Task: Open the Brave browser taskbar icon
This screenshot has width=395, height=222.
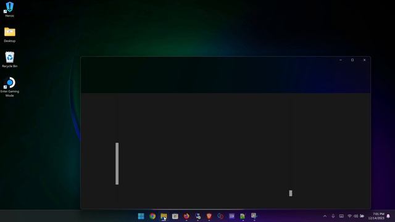Action: [x=209, y=216]
